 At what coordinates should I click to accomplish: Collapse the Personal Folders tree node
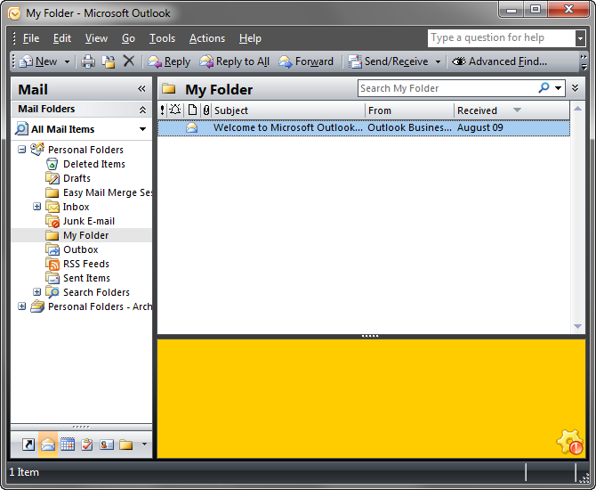(x=22, y=150)
